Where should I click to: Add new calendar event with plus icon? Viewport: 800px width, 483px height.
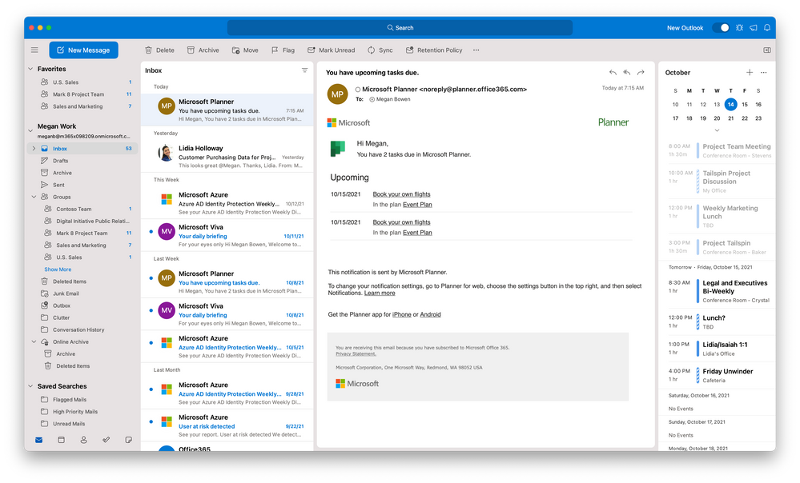coord(750,72)
